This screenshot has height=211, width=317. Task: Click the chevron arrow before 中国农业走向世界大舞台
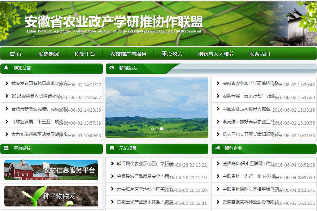tap(218, 109)
